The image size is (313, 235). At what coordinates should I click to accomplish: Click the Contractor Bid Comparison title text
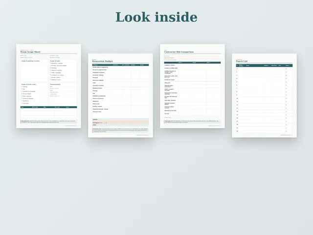tap(179, 52)
